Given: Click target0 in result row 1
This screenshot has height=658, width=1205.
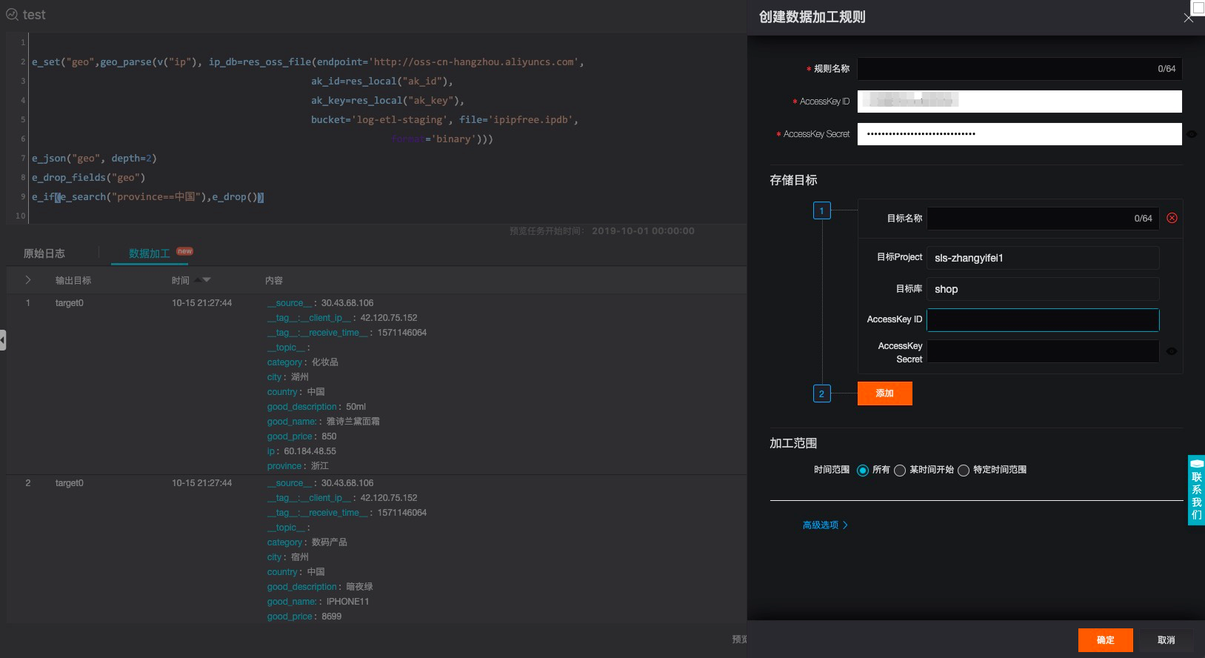Looking at the screenshot, I should [70, 303].
